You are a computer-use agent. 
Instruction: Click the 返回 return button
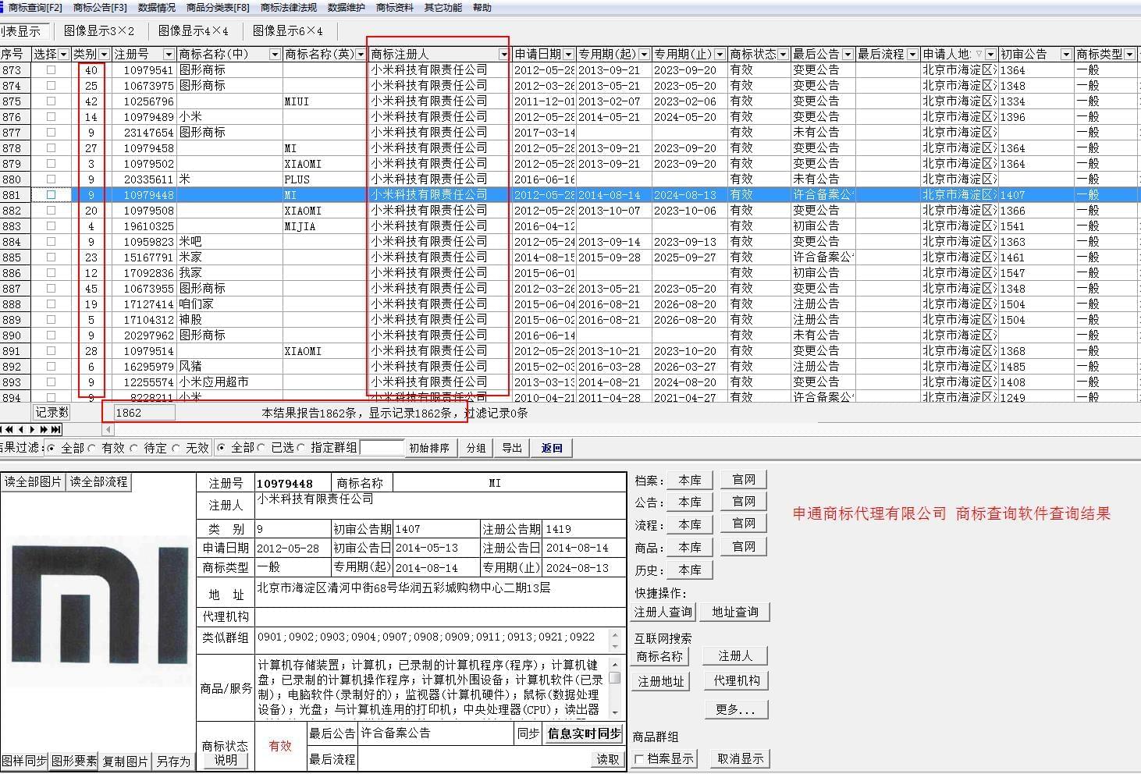[552, 448]
